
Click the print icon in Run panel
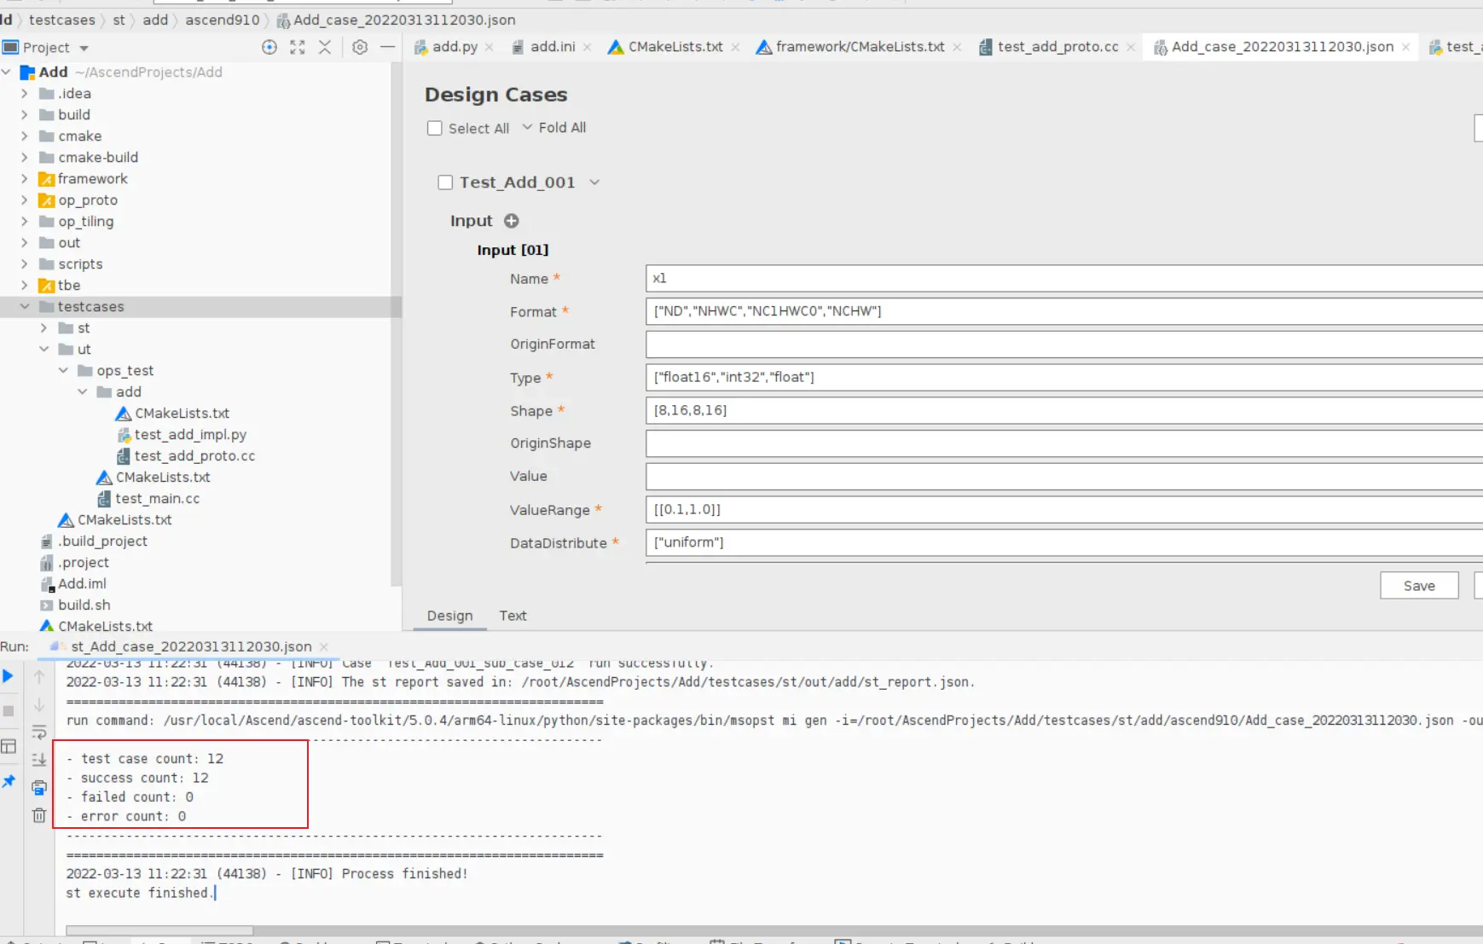coord(39,787)
